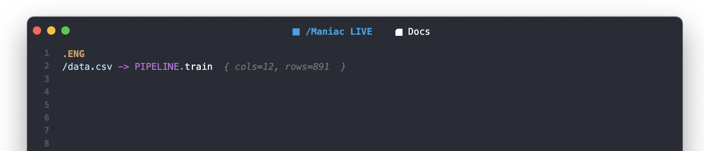Viewport: 704px width, 151px height.
Task: Place the cursor on the .ENG directive
Action: 74,54
